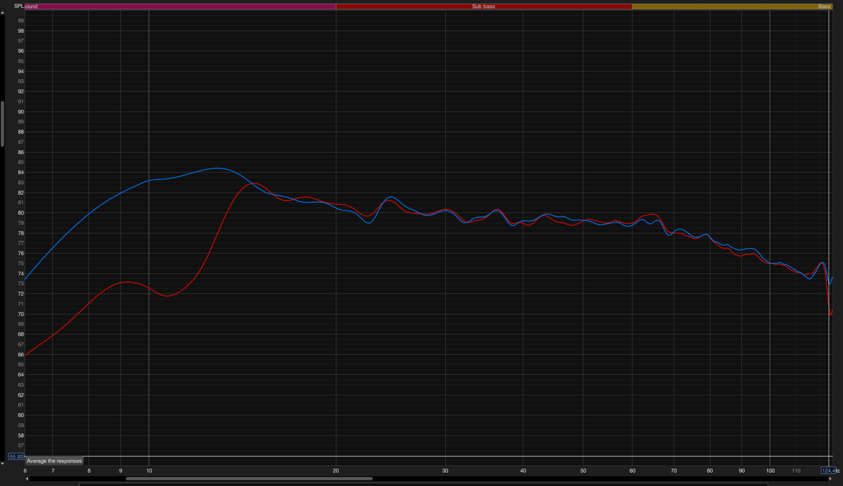Click the 60 dB SPL axis label
The image size is (843, 486).
click(21, 415)
